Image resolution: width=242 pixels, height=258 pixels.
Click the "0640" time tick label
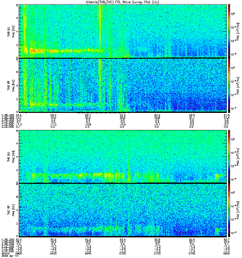[88, 253]
